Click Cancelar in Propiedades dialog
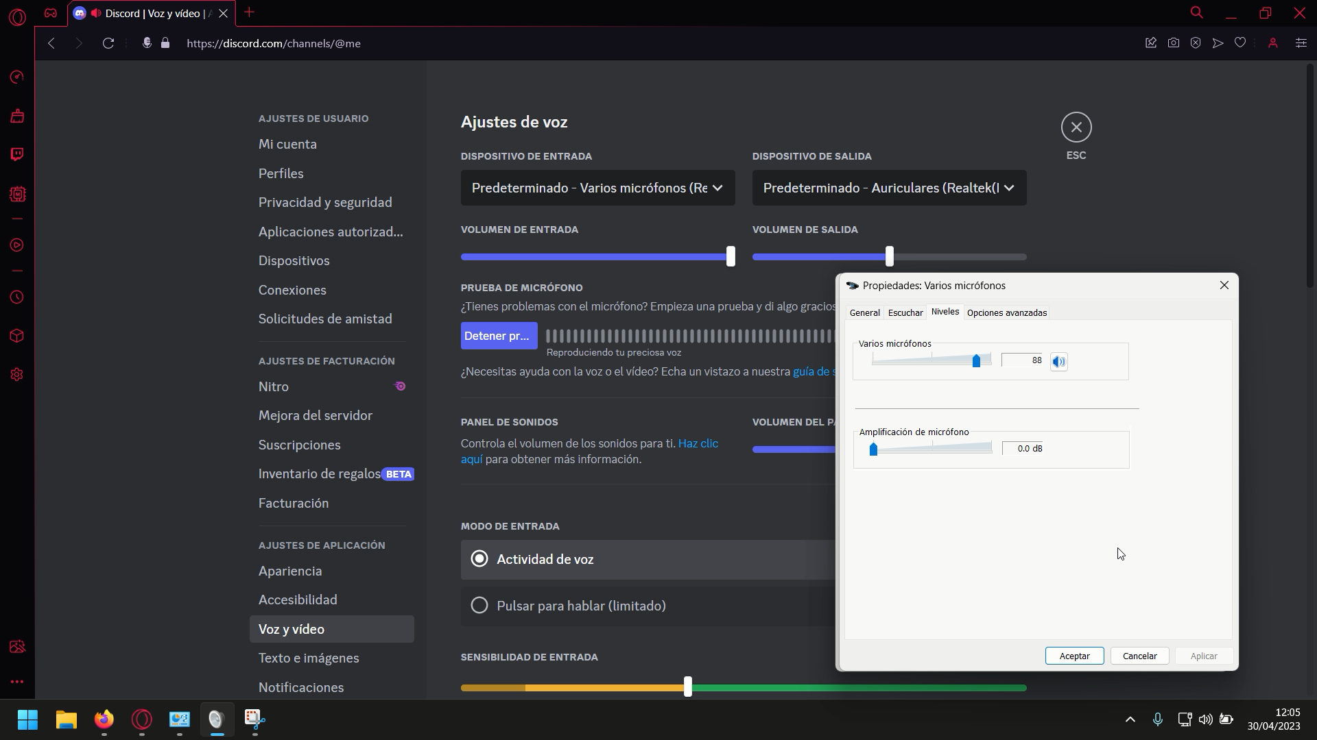This screenshot has height=740, width=1317. pyautogui.click(x=1139, y=656)
